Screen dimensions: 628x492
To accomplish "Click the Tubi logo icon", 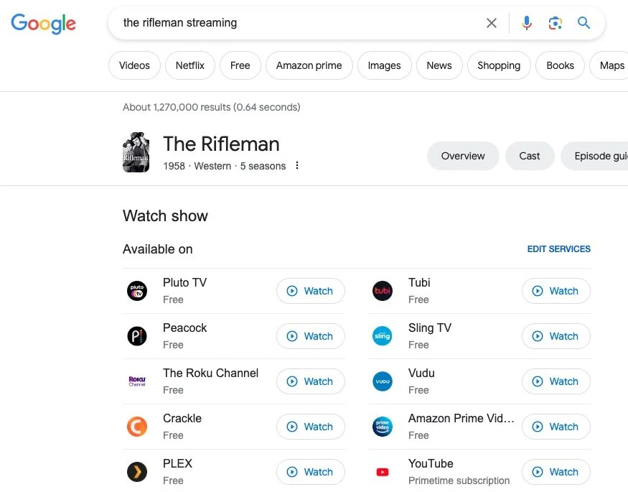I will click(x=383, y=291).
